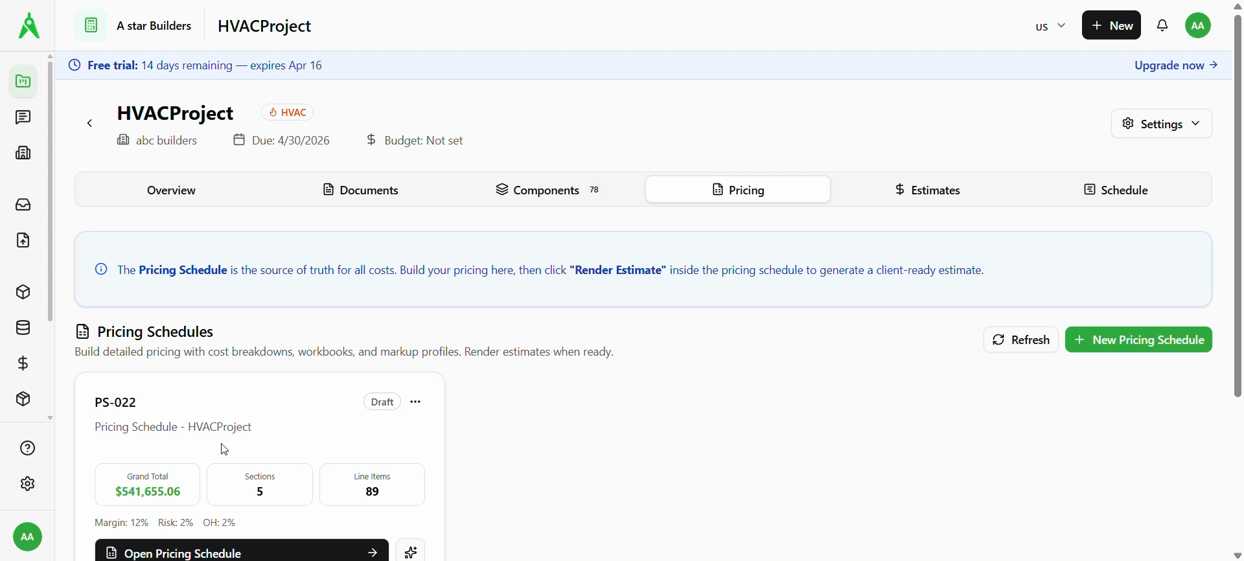Open the sidebar settings gear

point(27,484)
